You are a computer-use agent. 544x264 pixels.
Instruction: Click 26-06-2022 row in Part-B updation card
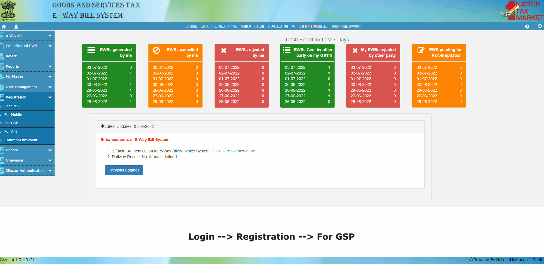click(x=439, y=102)
